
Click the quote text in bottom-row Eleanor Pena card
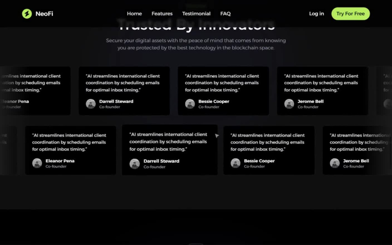[x=69, y=142]
